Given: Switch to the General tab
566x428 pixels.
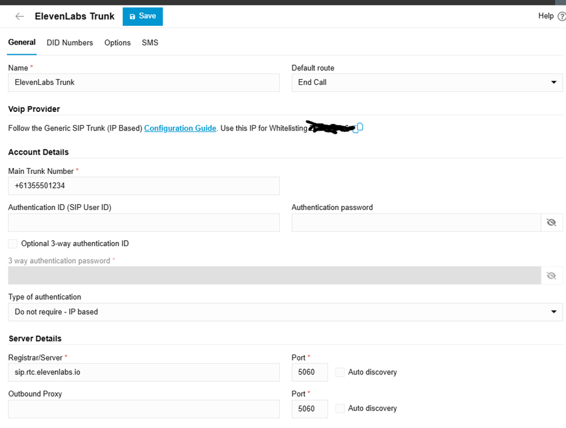Looking at the screenshot, I should 22,42.
